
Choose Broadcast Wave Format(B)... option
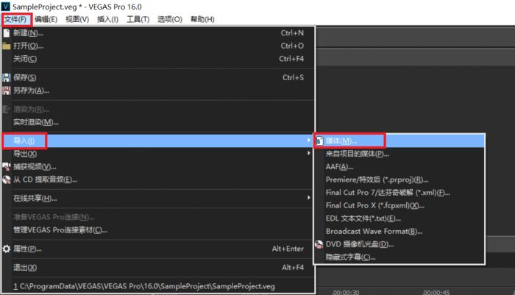(x=399, y=231)
